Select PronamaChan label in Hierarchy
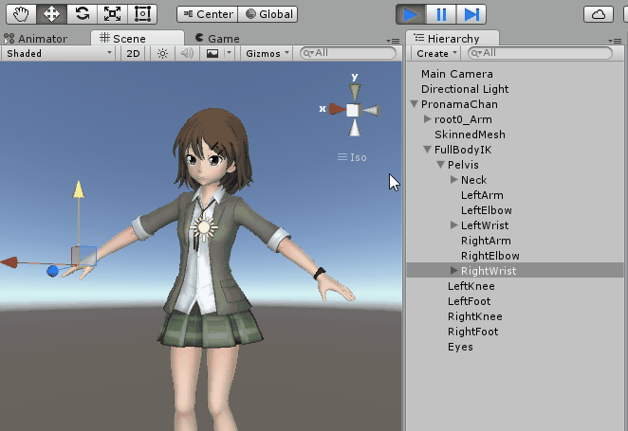This screenshot has height=431, width=628. (459, 104)
